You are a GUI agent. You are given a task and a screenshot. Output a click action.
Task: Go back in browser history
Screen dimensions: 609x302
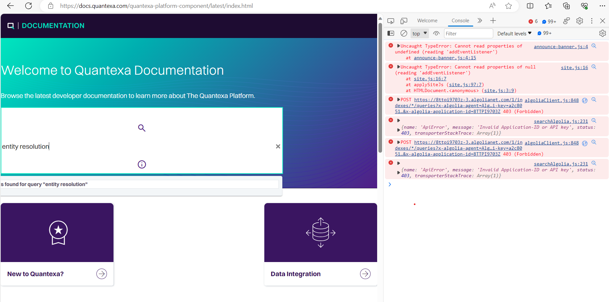[x=10, y=6]
